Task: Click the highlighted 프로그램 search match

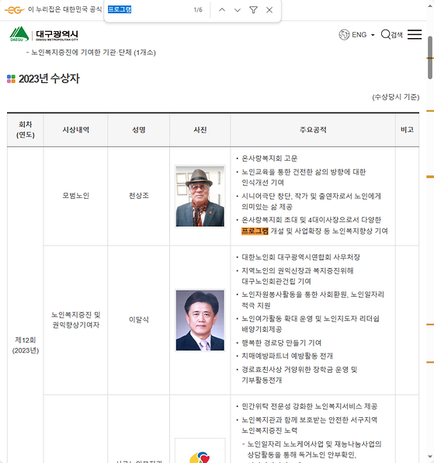Action: click(255, 231)
